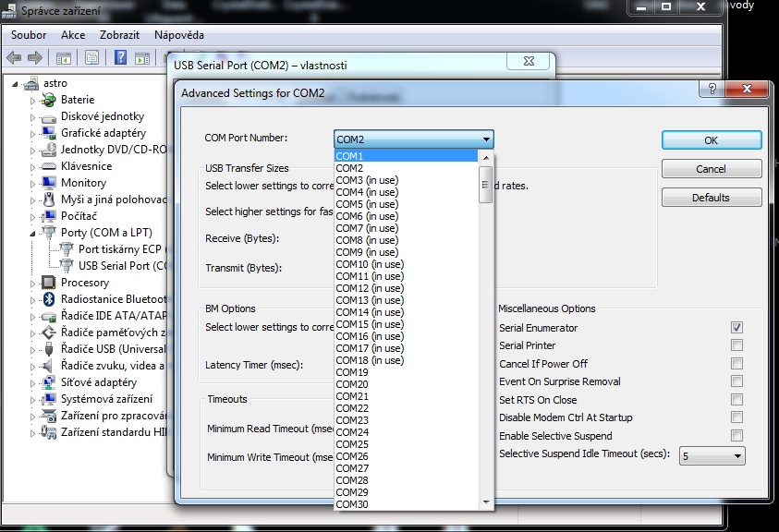Click the Baterie category icon
This screenshot has height=532, width=779.
pyautogui.click(x=49, y=100)
